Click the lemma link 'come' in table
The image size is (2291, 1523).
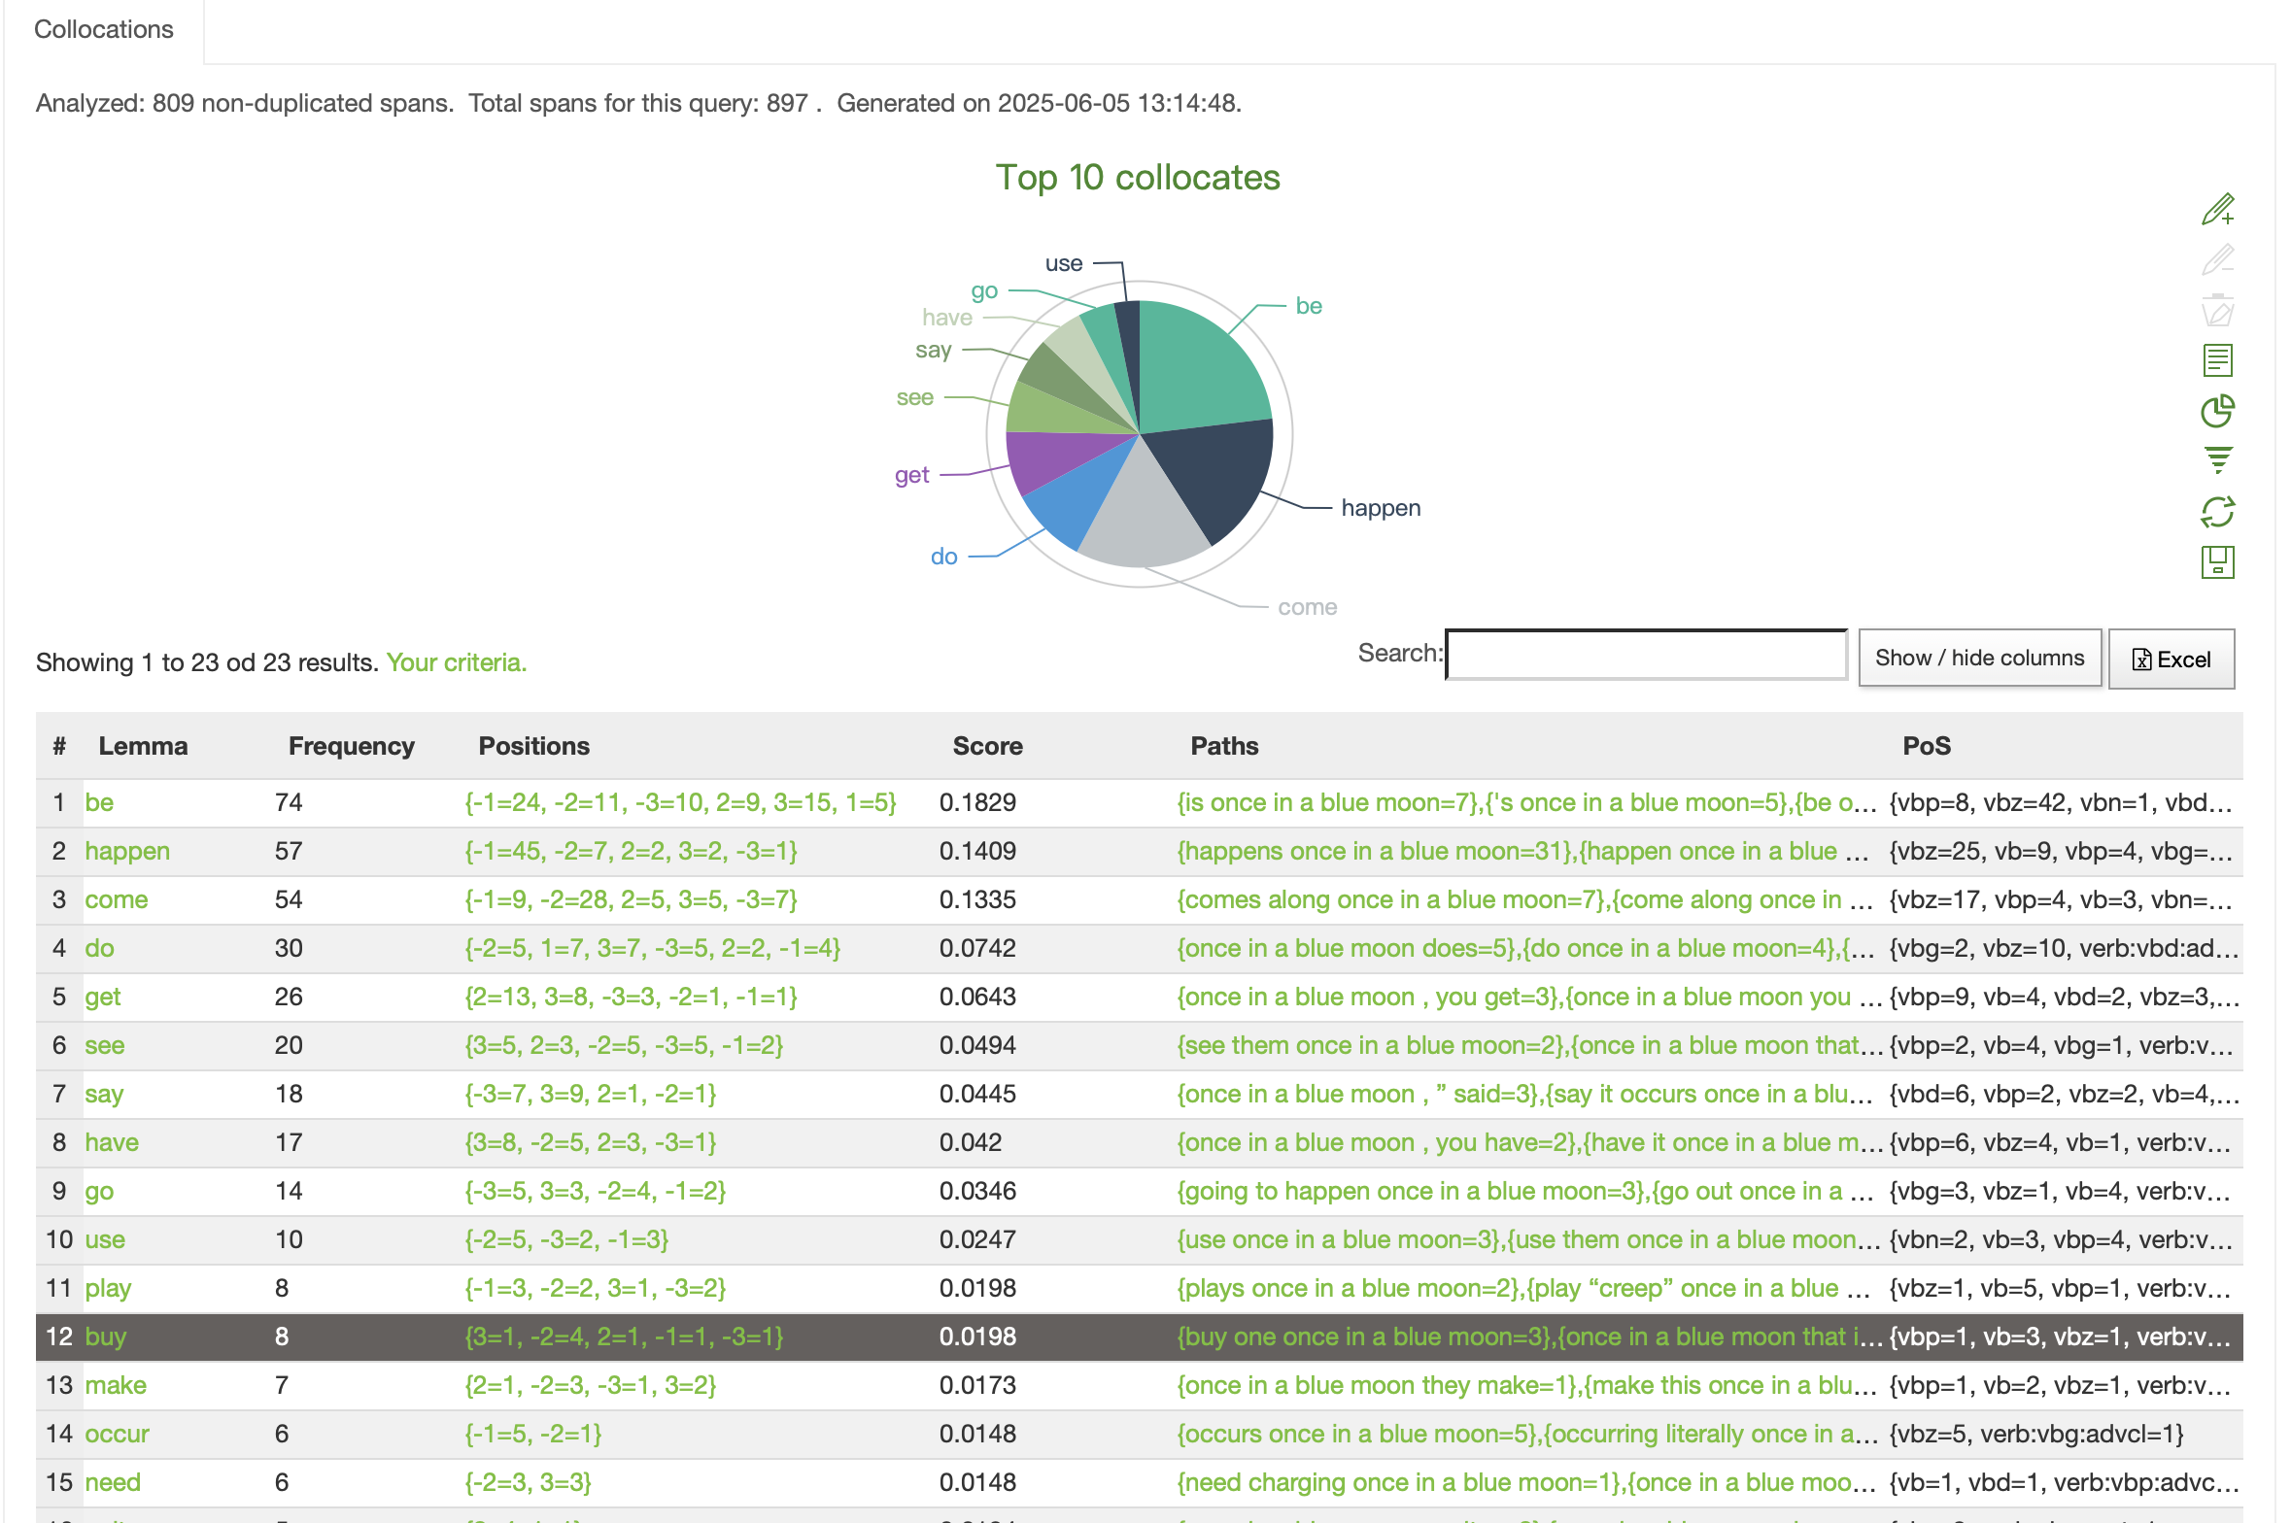tap(116, 899)
